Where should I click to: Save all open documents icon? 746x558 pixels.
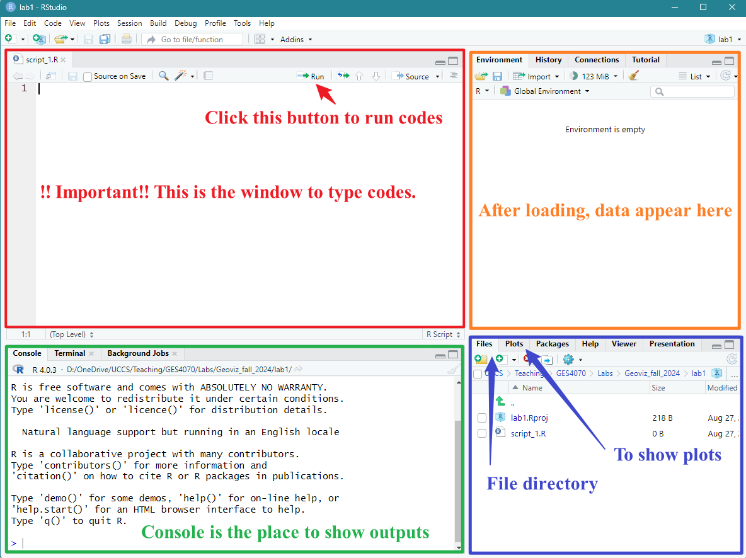(x=104, y=39)
